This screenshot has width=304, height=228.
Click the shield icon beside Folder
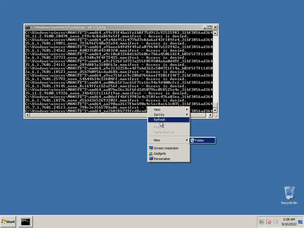(x=192, y=140)
